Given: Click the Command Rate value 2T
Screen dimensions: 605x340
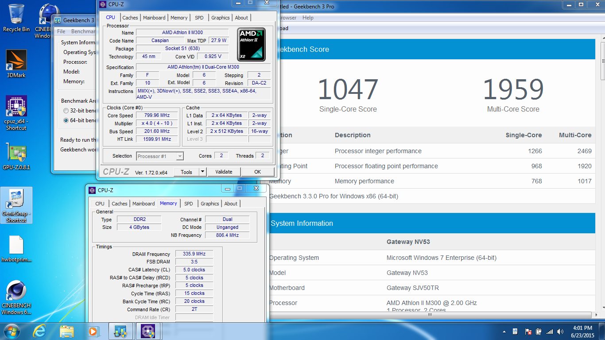Looking at the screenshot, I should (194, 309).
